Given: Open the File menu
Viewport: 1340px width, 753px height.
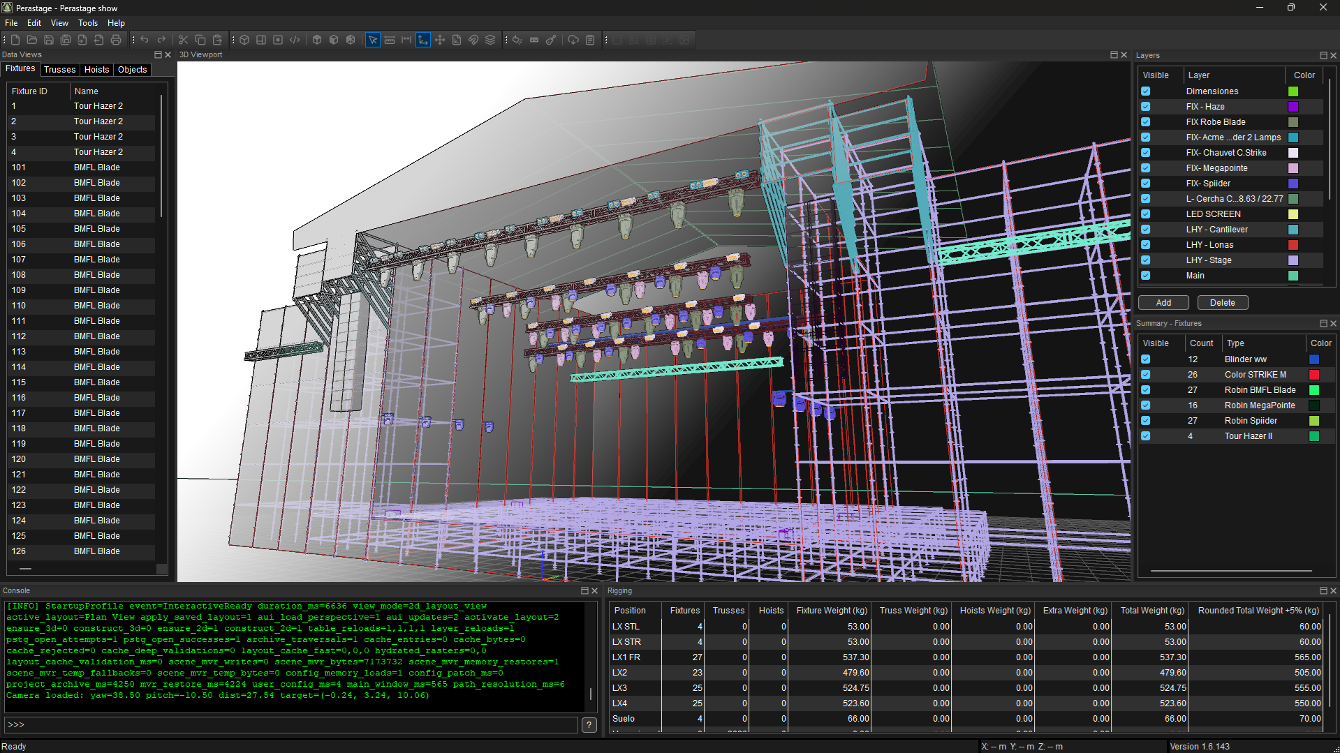Looking at the screenshot, I should click(x=11, y=23).
